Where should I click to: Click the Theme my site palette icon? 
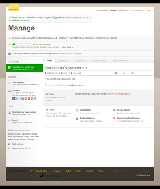pyautogui.click(x=114, y=110)
